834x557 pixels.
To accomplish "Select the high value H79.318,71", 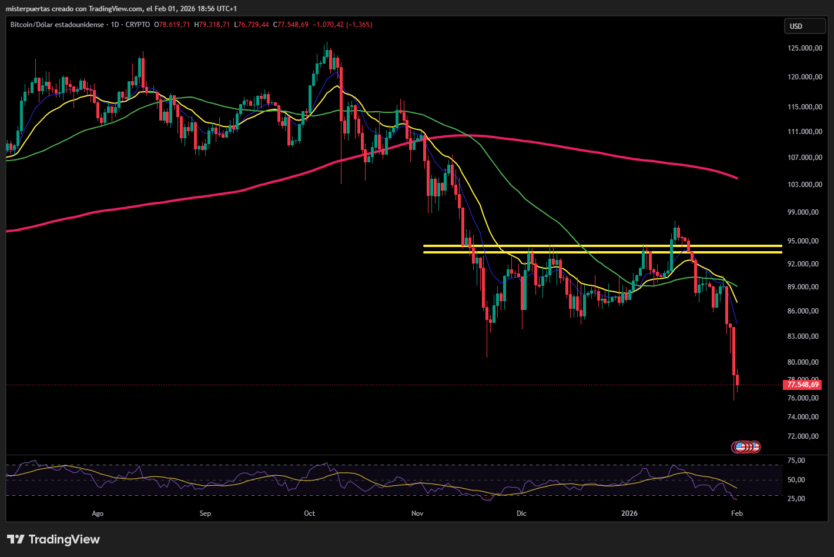I will coord(212,25).
